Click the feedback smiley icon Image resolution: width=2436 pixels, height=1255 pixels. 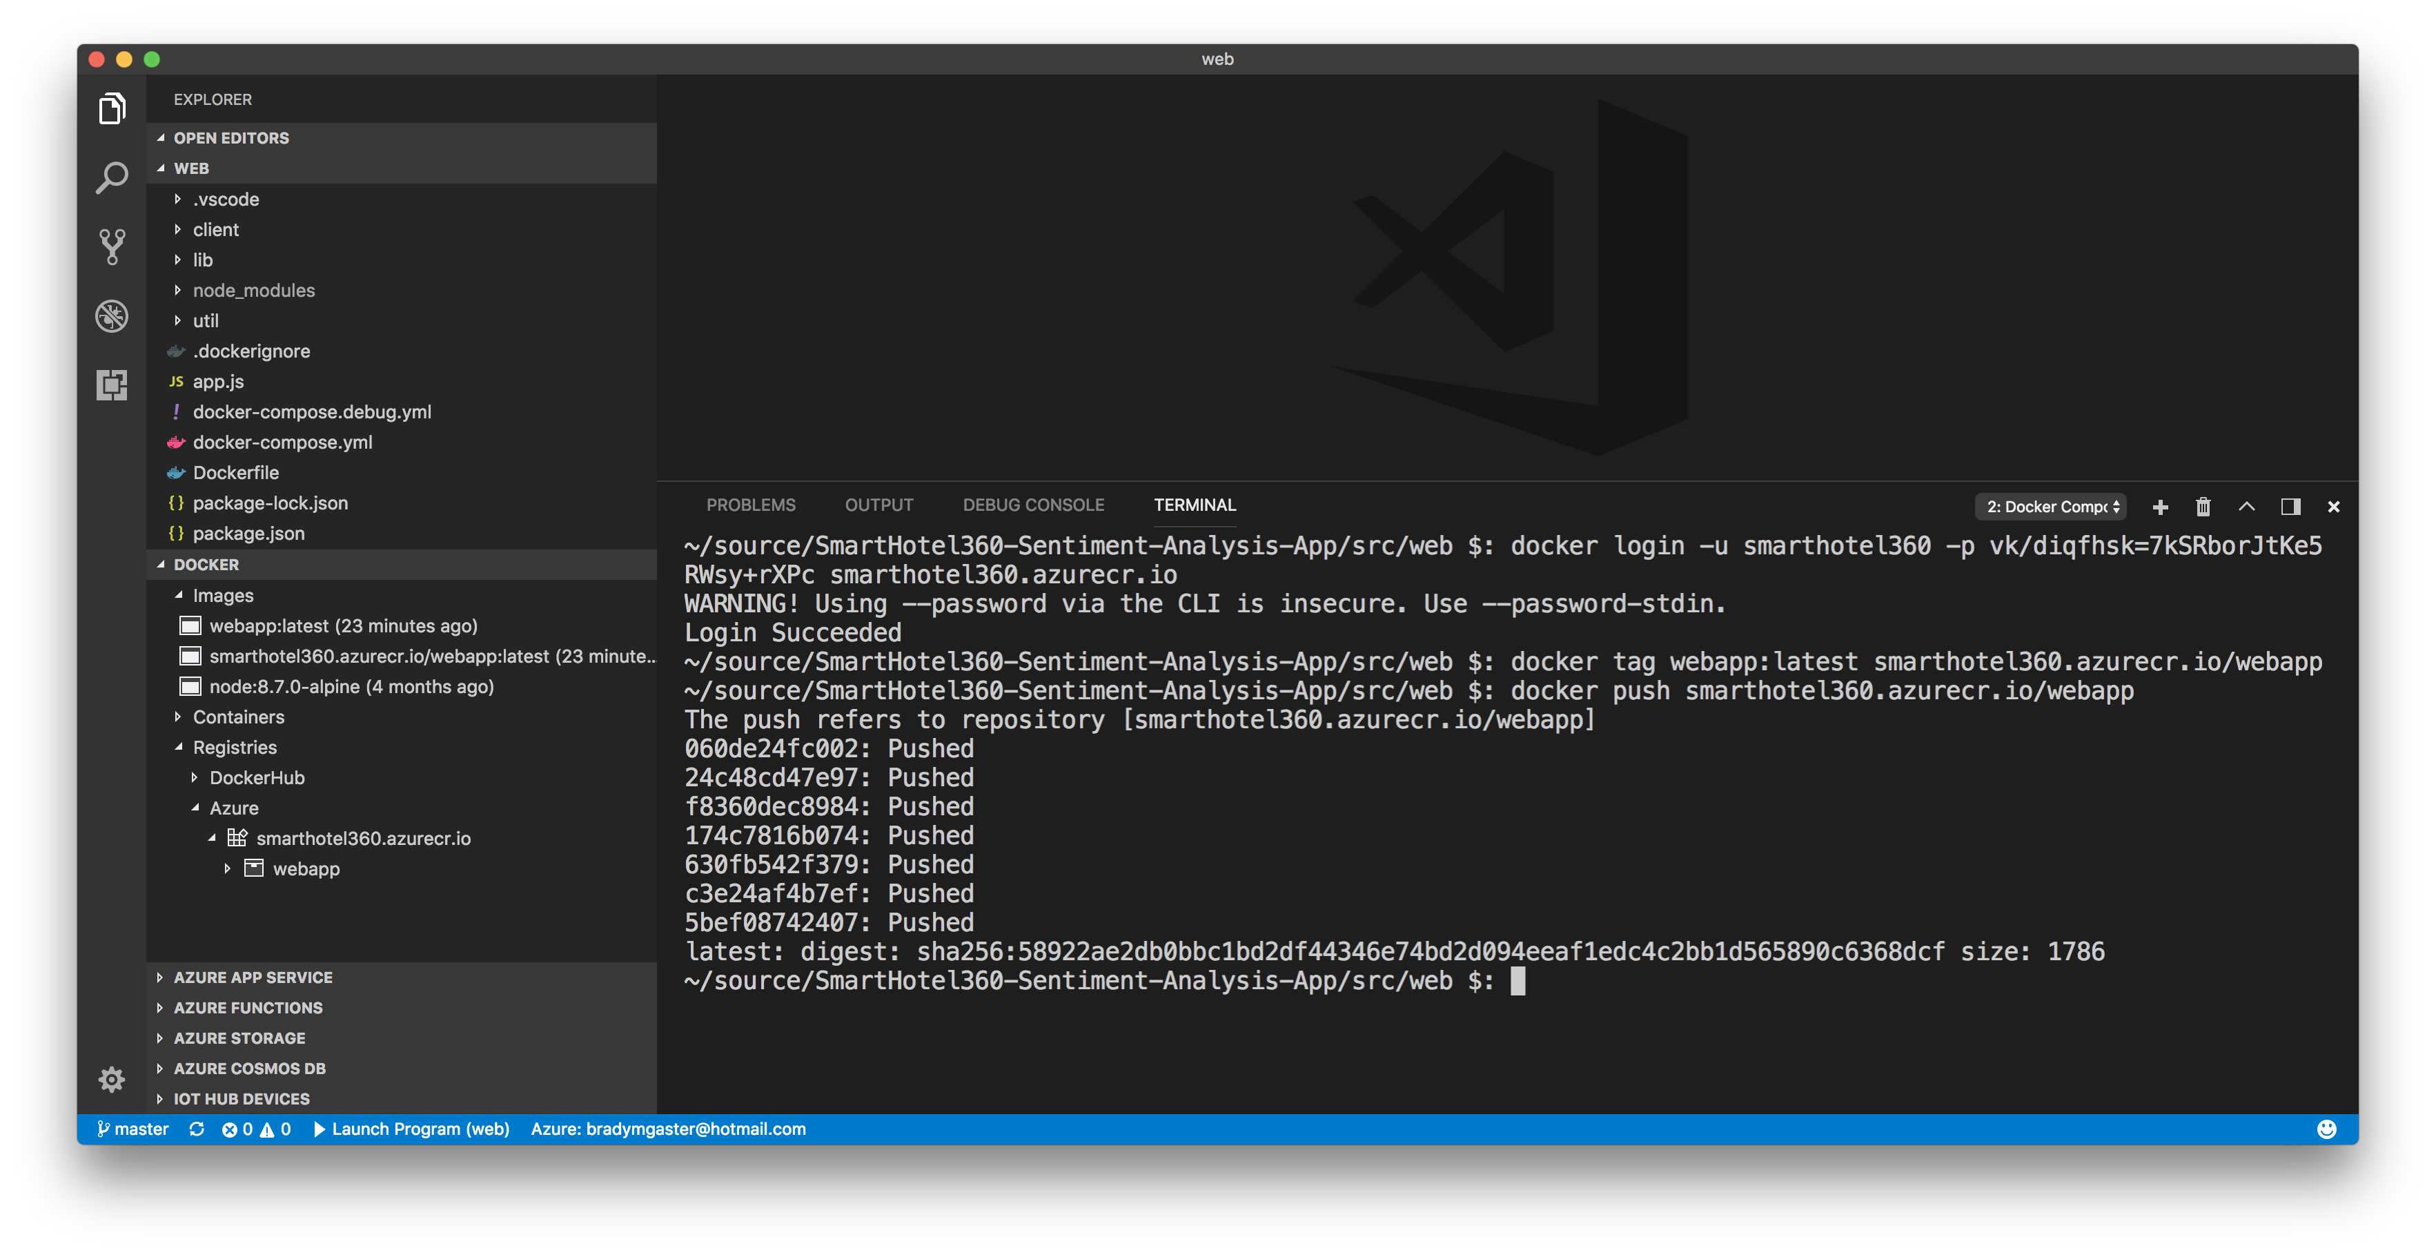tap(2326, 1128)
